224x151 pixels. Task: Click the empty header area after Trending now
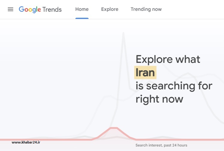pos(193,9)
